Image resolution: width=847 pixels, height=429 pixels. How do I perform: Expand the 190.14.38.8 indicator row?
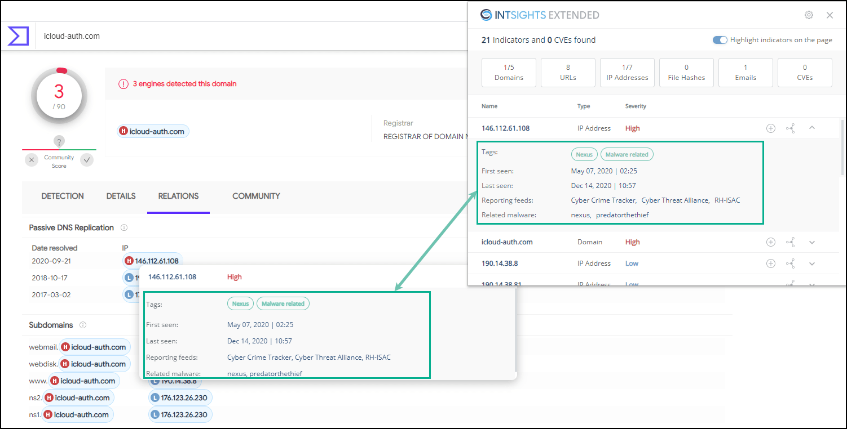pyautogui.click(x=812, y=264)
